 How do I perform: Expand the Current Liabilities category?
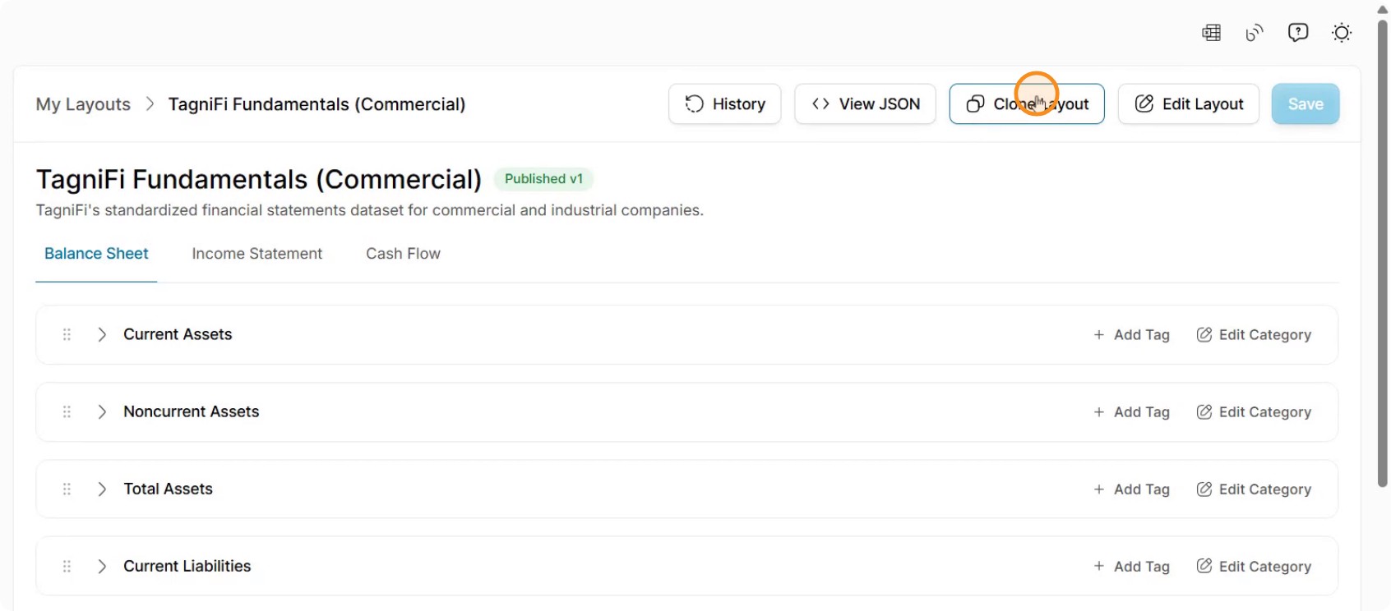(102, 566)
